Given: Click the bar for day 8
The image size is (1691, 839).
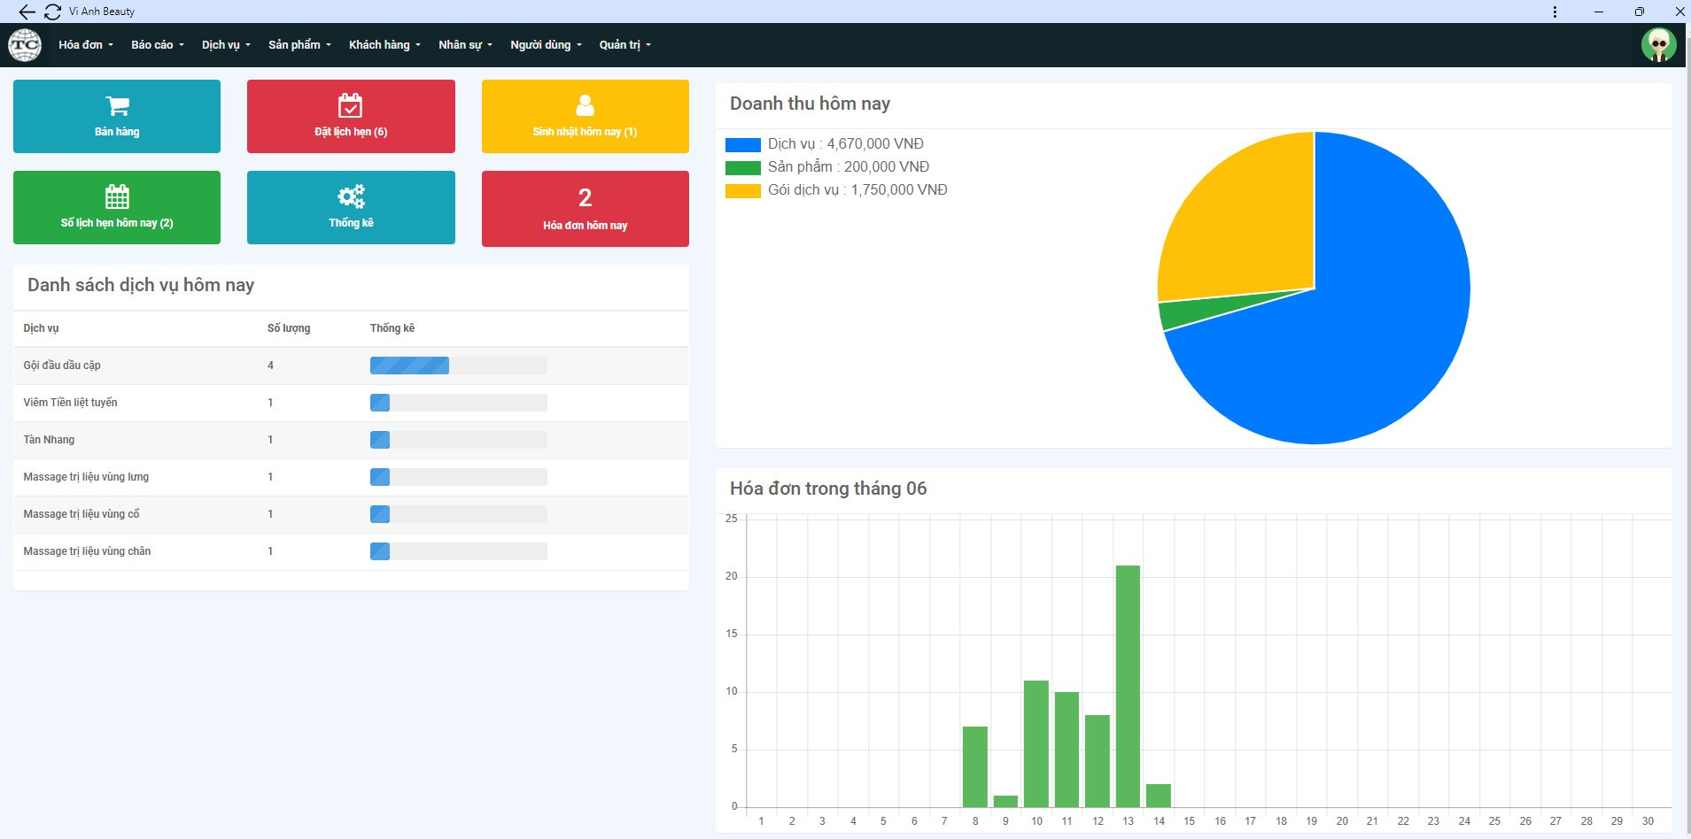Looking at the screenshot, I should 974,766.
